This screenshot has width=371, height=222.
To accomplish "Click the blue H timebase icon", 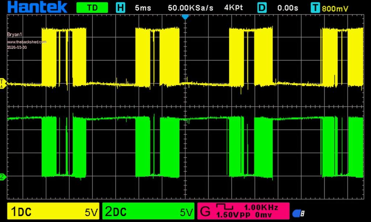I will coord(120,8).
